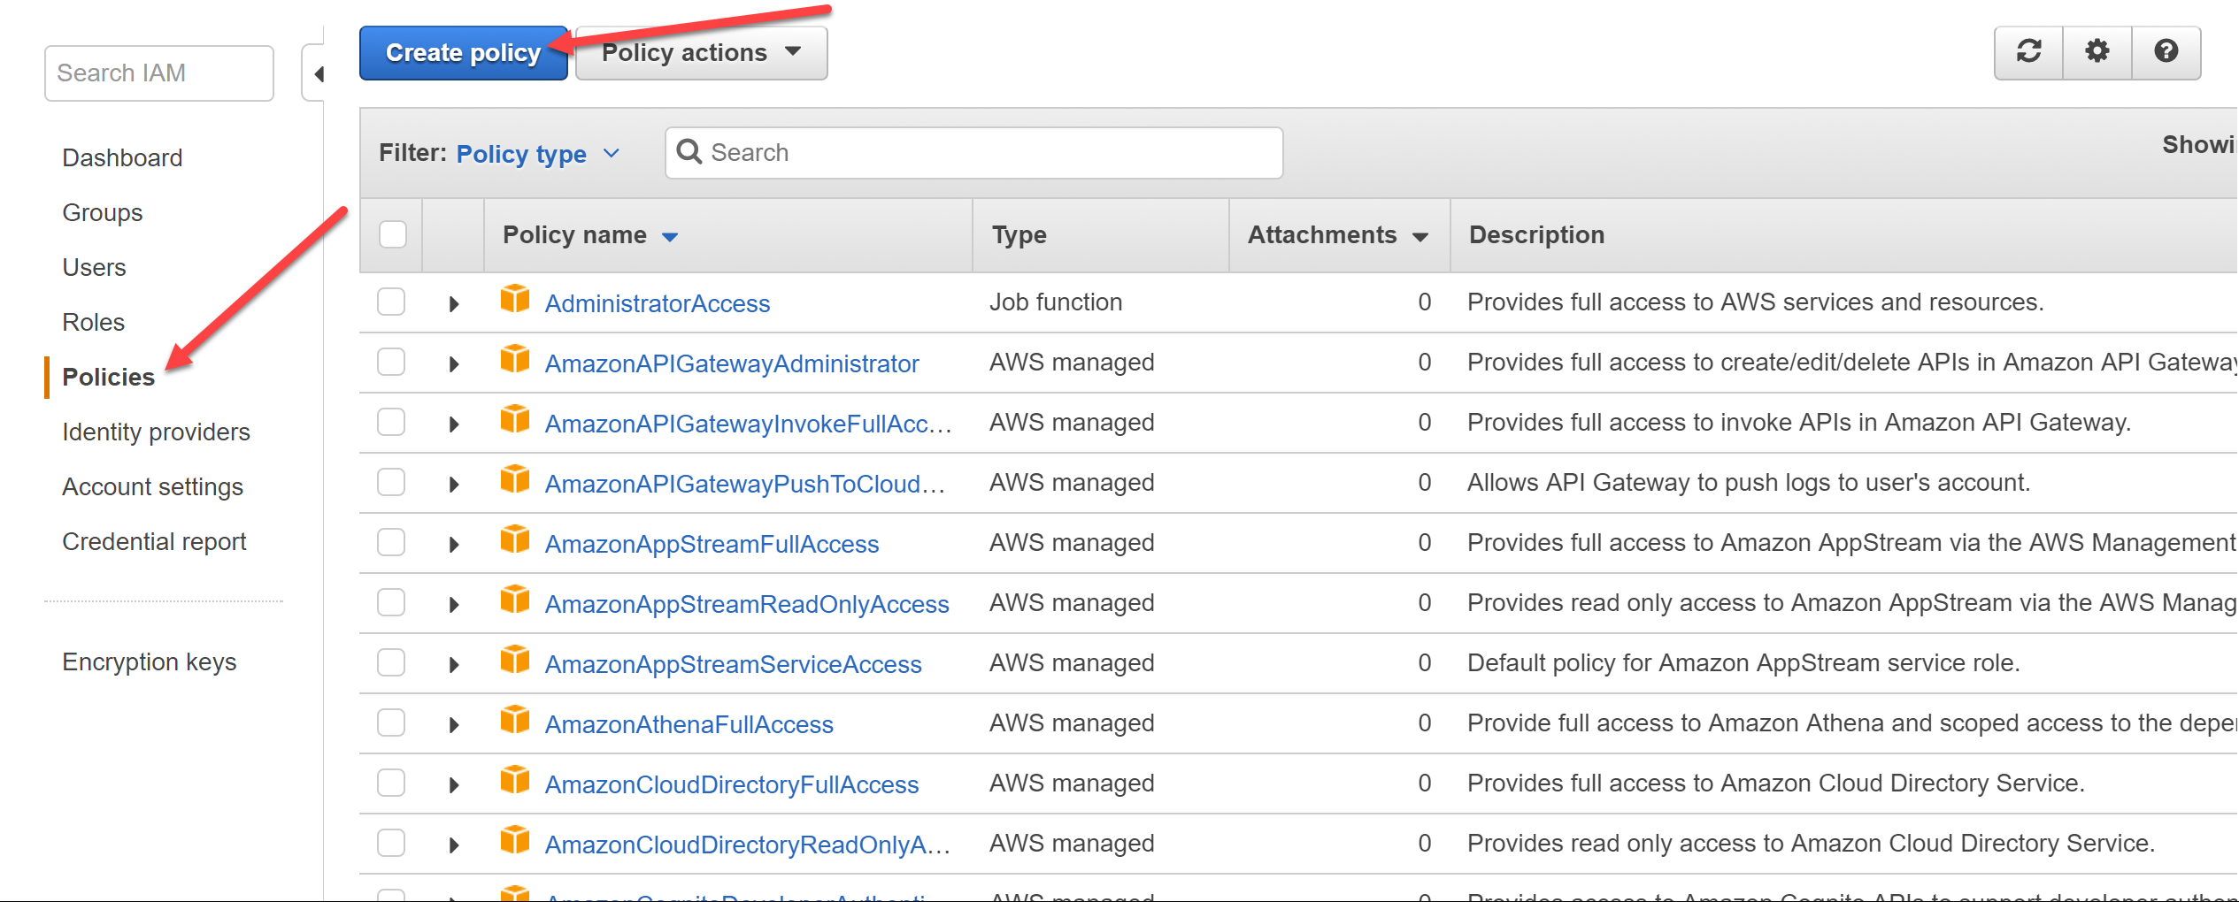Open the AmazonCloudDirectoryFullAccess policy link
Image resolution: width=2239 pixels, height=902 pixels.
tap(732, 784)
